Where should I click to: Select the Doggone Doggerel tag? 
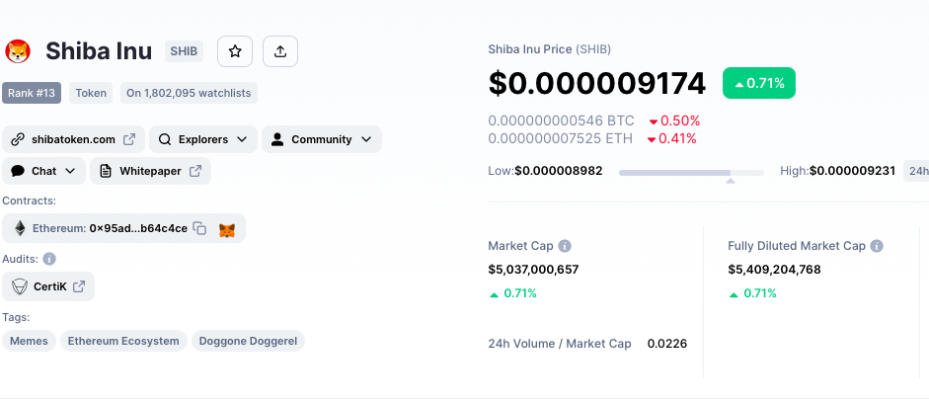tap(248, 341)
